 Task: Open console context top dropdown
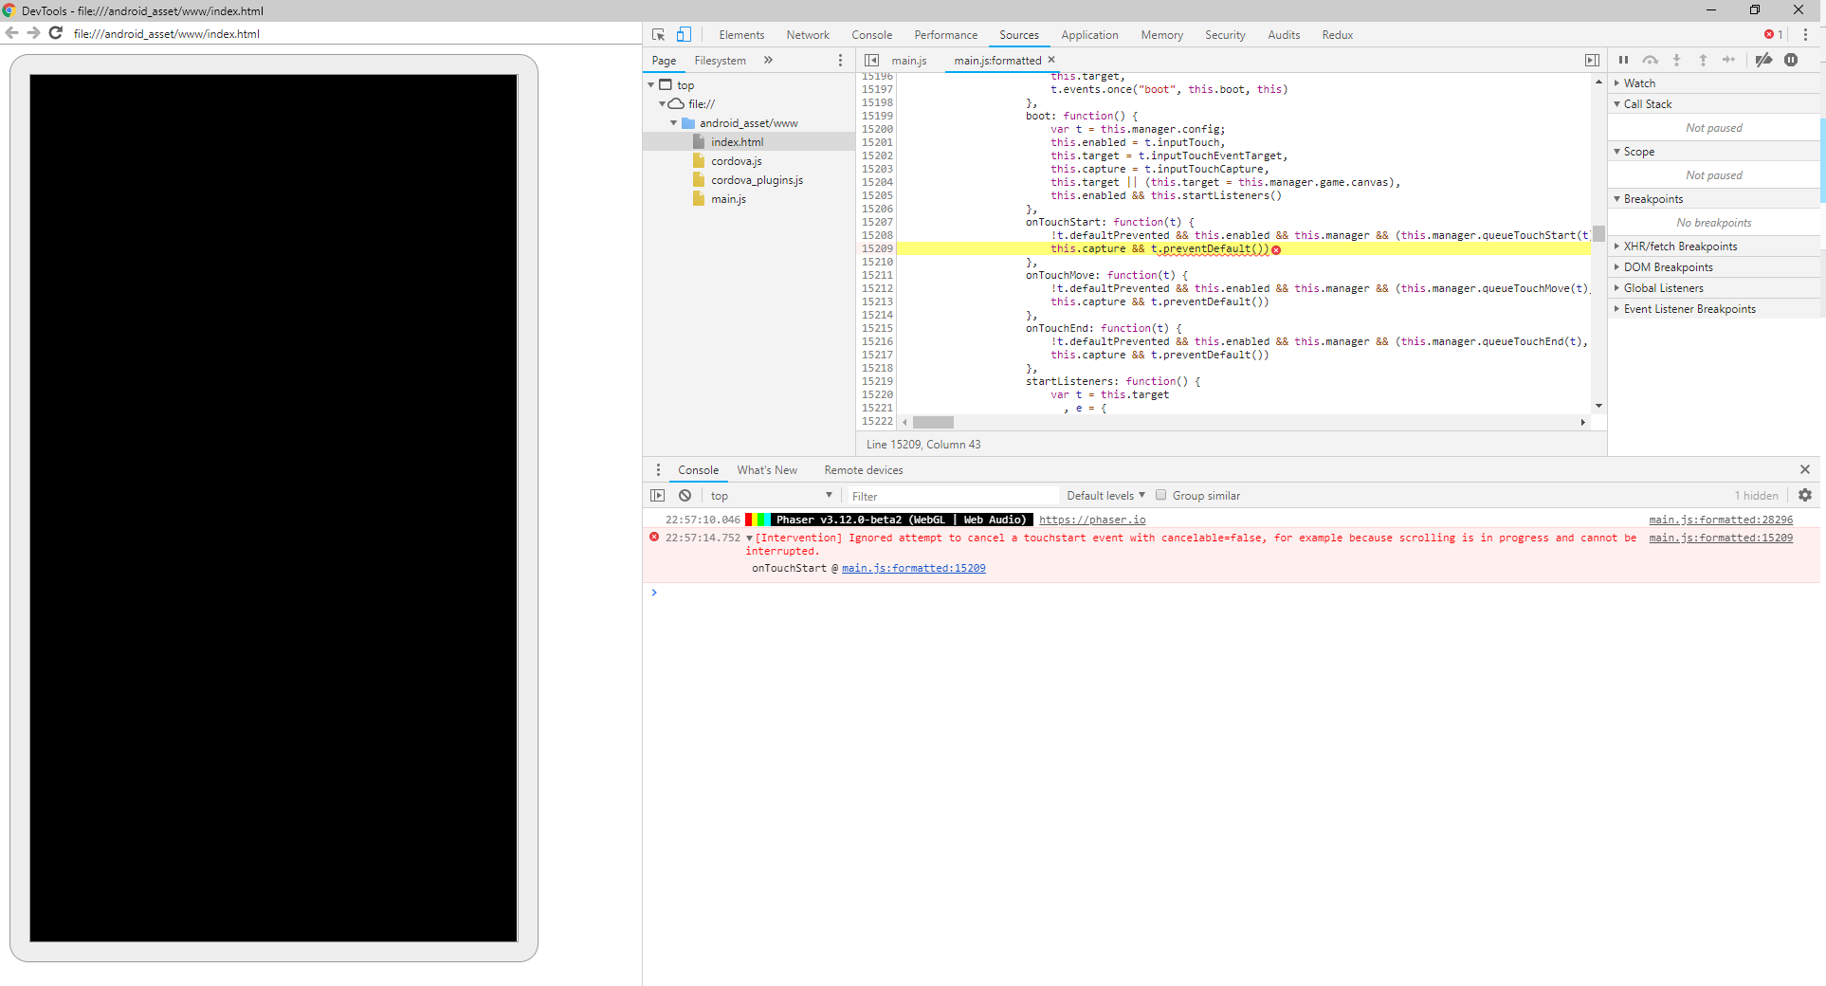771,496
